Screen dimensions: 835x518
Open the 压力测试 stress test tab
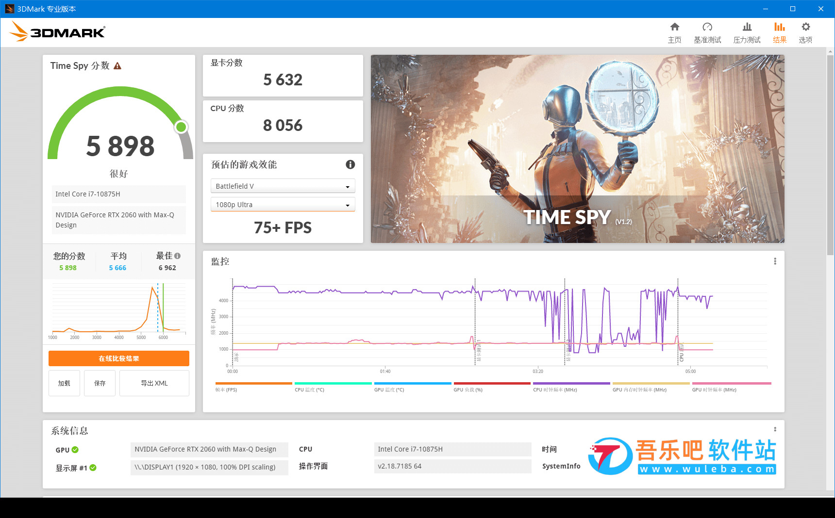(747, 33)
